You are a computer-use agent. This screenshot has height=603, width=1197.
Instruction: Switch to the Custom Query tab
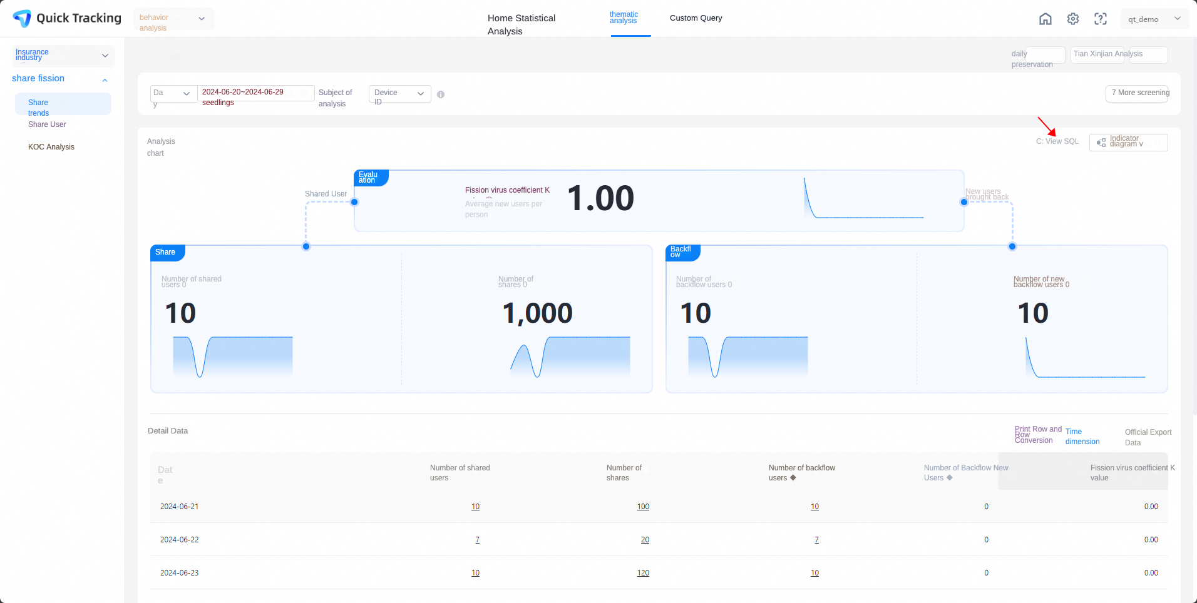click(x=696, y=18)
